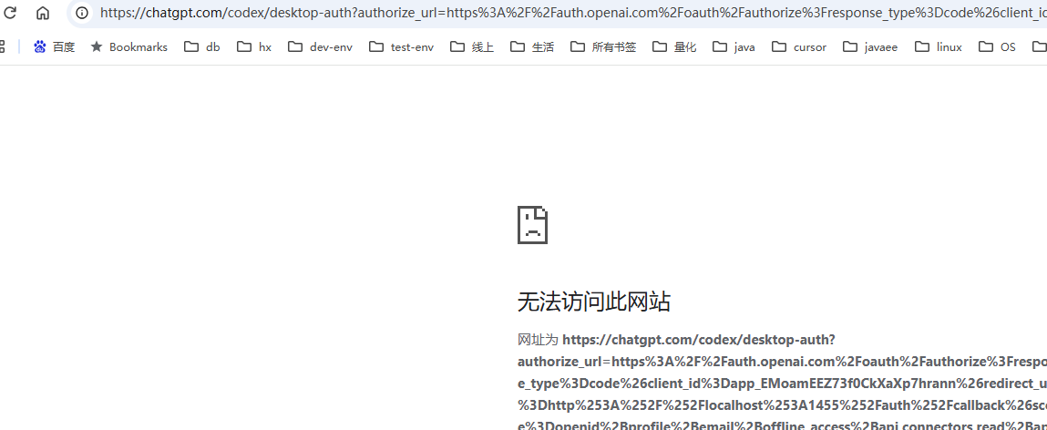Open the hx bookmark folder
The image size is (1047, 430).
coord(254,46)
